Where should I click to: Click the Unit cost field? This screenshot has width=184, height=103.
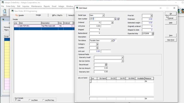point(95,51)
